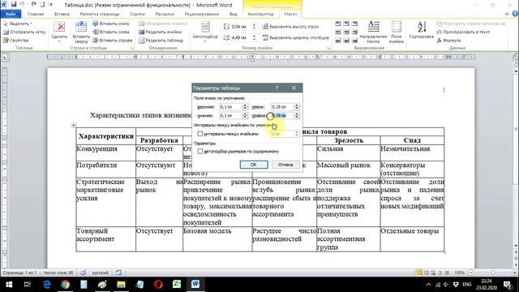Open Opera browser from the taskbar

click(x=158, y=285)
